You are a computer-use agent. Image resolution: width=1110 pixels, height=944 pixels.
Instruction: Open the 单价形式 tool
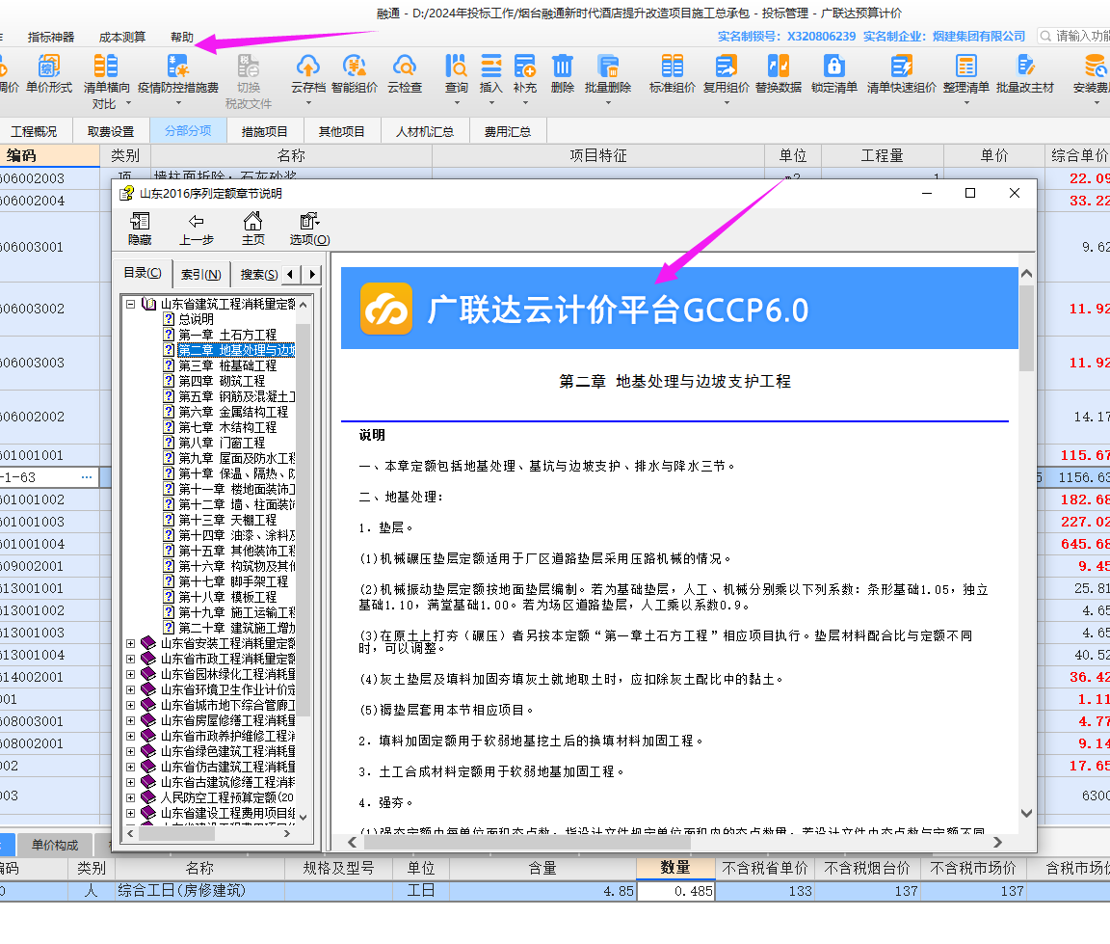click(48, 74)
